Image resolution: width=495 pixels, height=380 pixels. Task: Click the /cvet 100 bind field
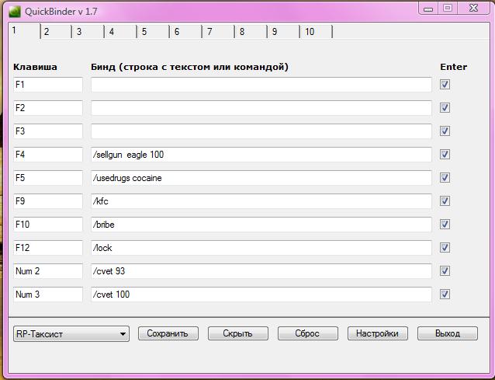(x=261, y=295)
